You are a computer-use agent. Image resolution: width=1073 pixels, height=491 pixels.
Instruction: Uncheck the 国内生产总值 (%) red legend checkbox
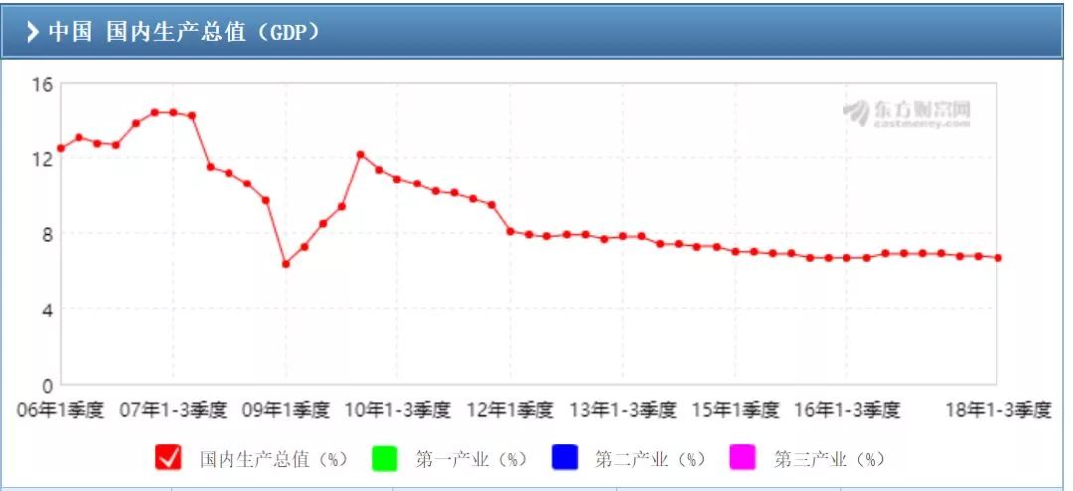pos(168,457)
